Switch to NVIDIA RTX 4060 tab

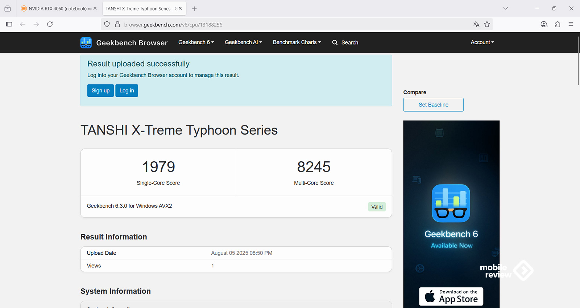[56, 9]
